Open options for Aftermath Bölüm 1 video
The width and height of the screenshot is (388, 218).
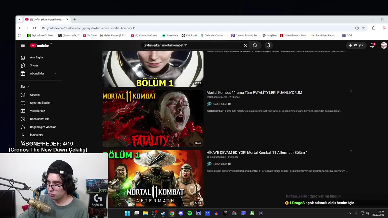point(351,152)
